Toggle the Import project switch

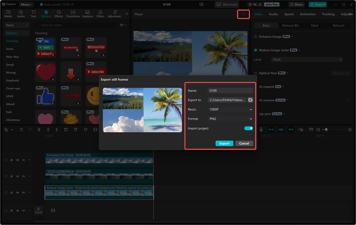tap(249, 128)
